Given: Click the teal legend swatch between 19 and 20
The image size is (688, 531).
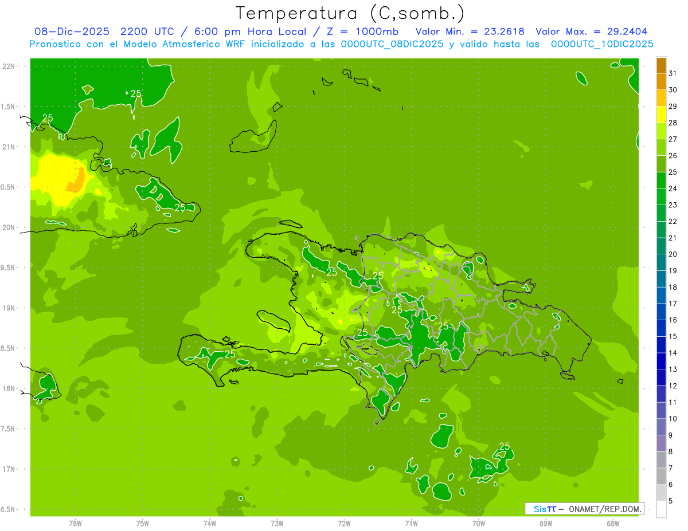Looking at the screenshot, I should click(661, 262).
